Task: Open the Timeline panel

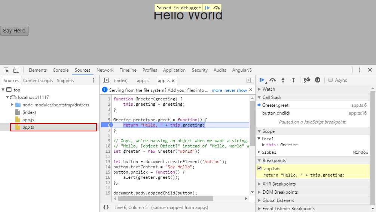Action: pyautogui.click(x=128, y=70)
